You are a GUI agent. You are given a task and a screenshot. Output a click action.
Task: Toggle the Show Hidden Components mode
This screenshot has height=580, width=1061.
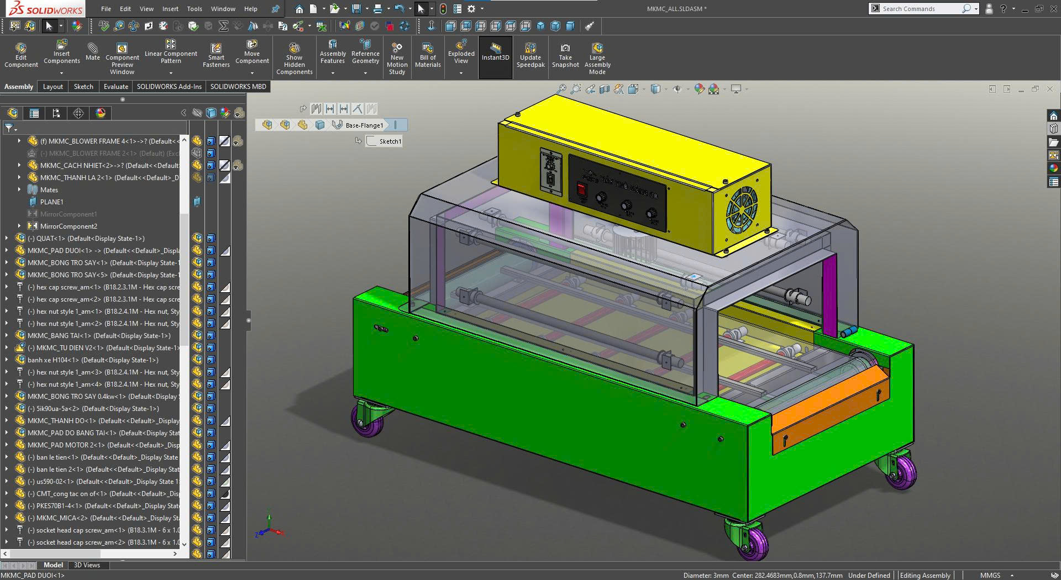294,55
